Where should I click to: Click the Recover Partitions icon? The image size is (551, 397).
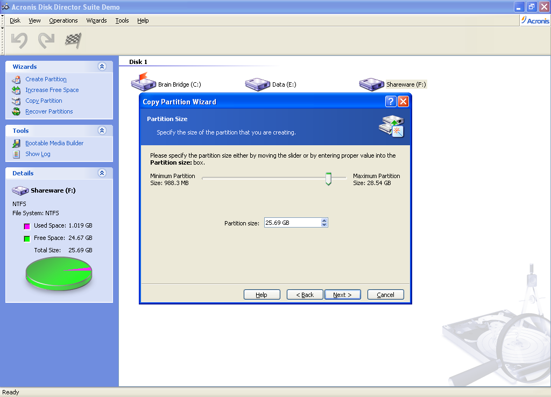pyautogui.click(x=16, y=112)
